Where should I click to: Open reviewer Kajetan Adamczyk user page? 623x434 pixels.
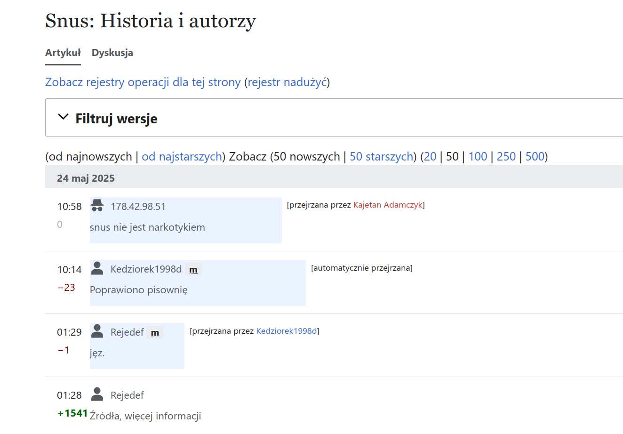coord(388,205)
